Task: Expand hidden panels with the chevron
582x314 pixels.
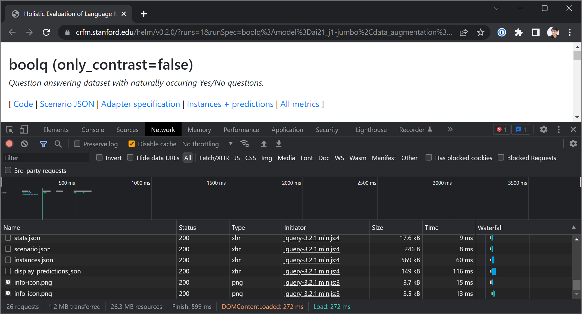Action: 450,130
